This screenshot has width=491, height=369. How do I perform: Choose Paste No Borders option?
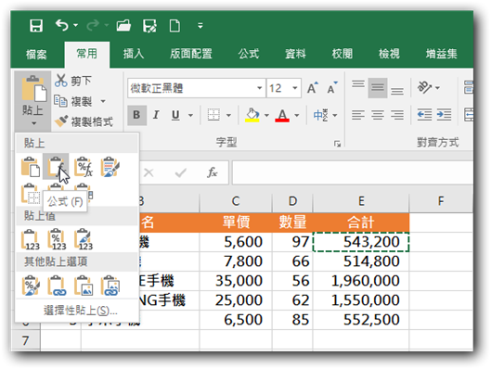point(30,194)
